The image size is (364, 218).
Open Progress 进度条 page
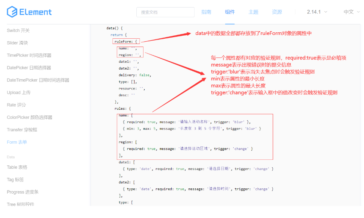tap(23, 192)
